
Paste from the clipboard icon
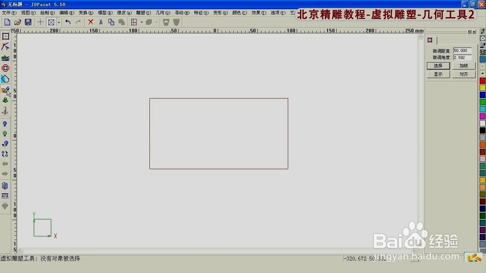pos(121,22)
